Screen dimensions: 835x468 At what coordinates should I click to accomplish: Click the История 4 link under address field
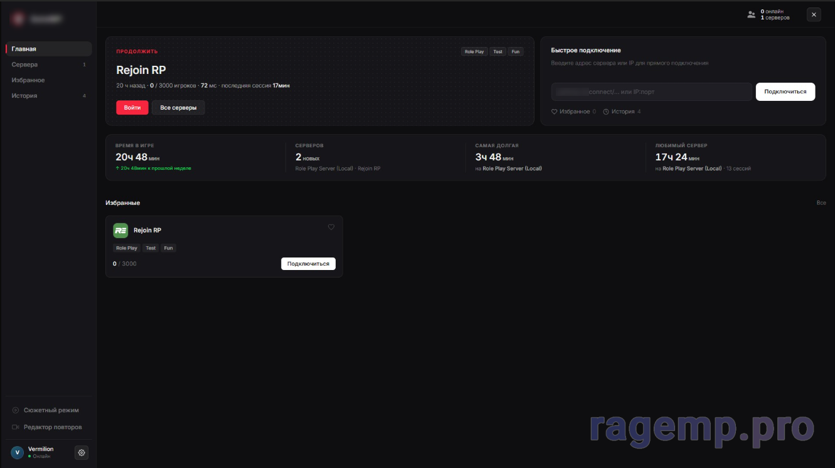tap(622, 112)
